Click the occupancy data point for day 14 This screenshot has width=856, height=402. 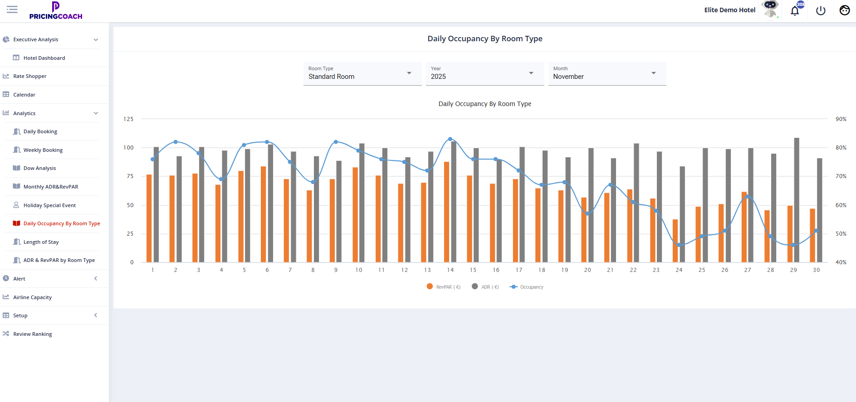(x=450, y=139)
